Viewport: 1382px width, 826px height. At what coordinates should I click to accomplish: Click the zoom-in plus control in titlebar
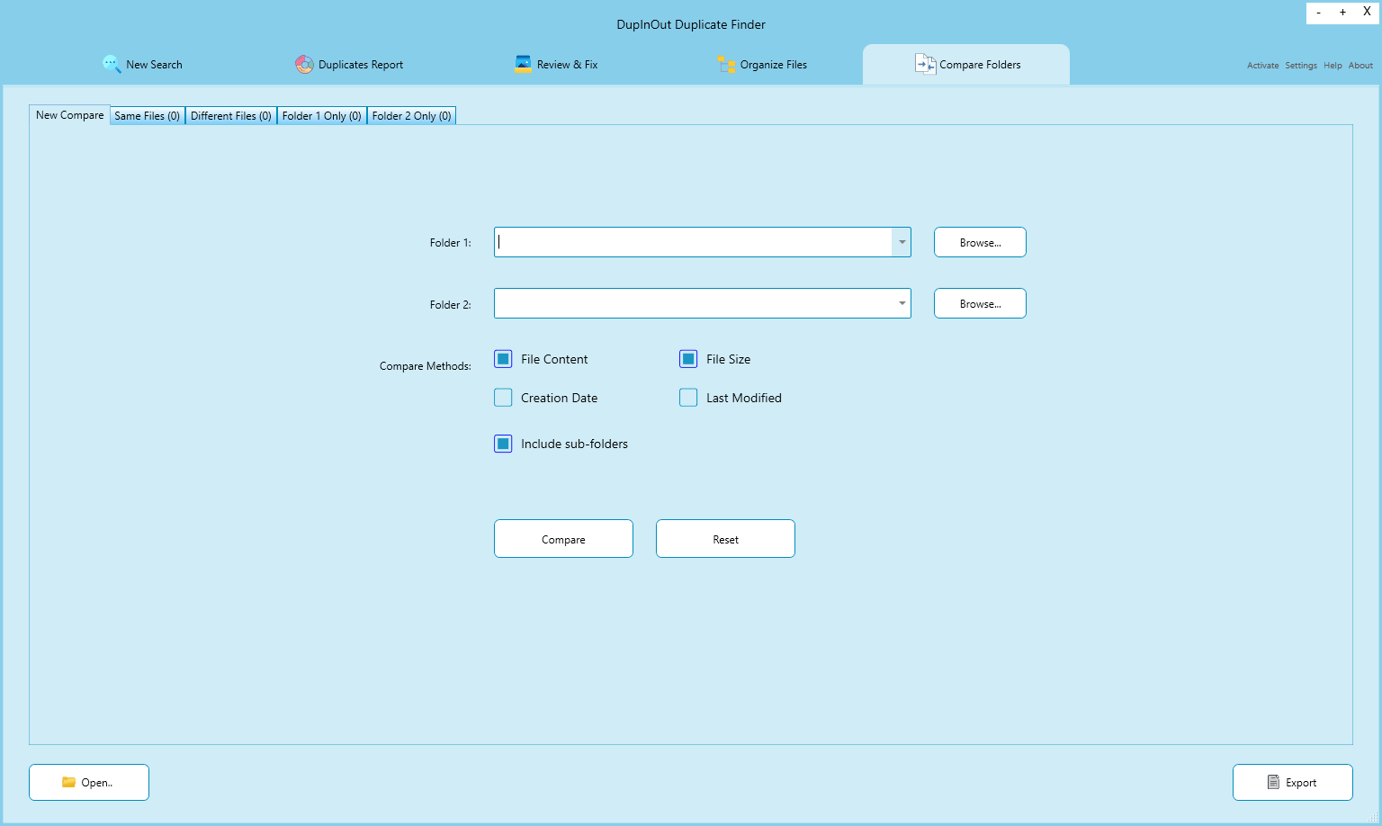[1342, 13]
